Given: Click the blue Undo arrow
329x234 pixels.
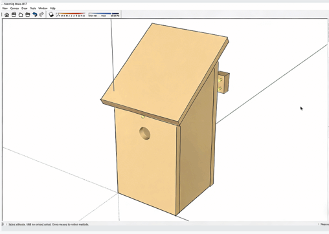Looking at the screenshot, I should pyautogui.click(x=35, y=14).
